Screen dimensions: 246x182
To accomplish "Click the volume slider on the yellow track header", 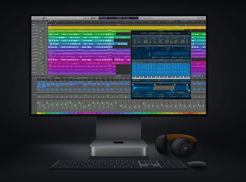I will (x=41, y=28).
